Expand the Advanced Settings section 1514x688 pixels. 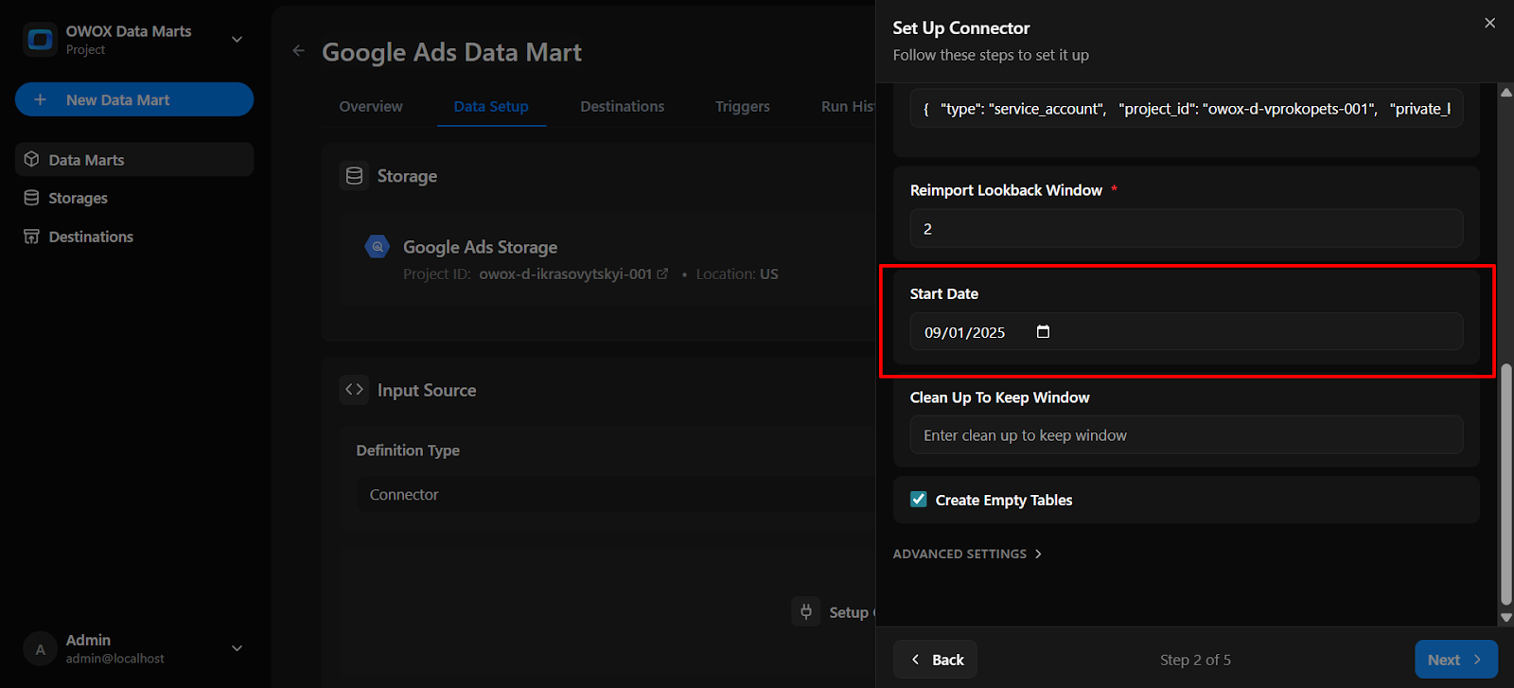coord(967,554)
